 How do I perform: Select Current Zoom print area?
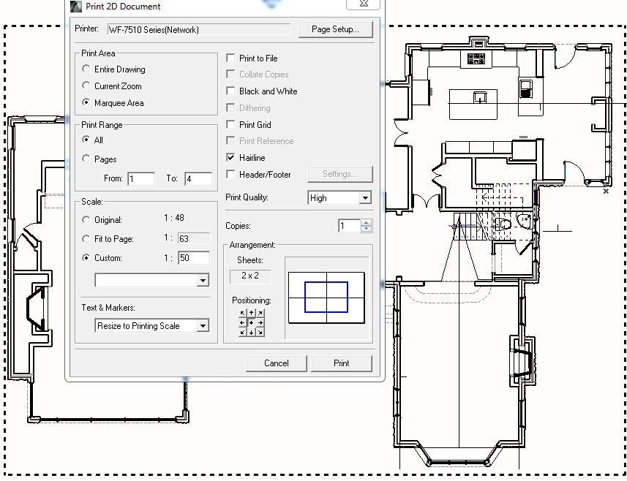tap(86, 86)
